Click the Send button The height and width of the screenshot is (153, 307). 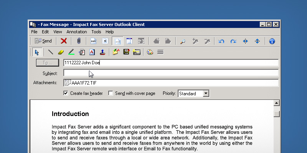coord(43,41)
